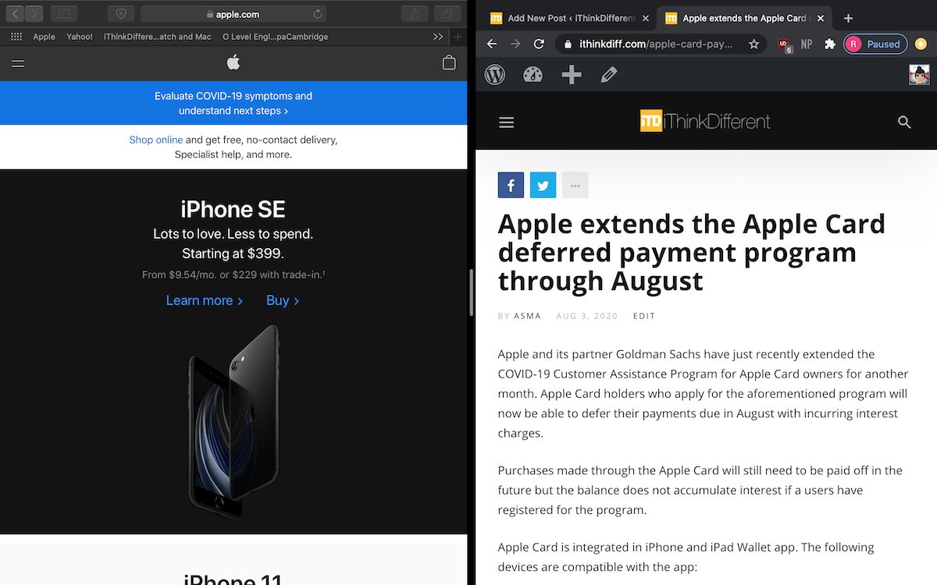Viewport: 937px width, 585px height.
Task: Show more share options with ellipsis button
Action: [575, 186]
